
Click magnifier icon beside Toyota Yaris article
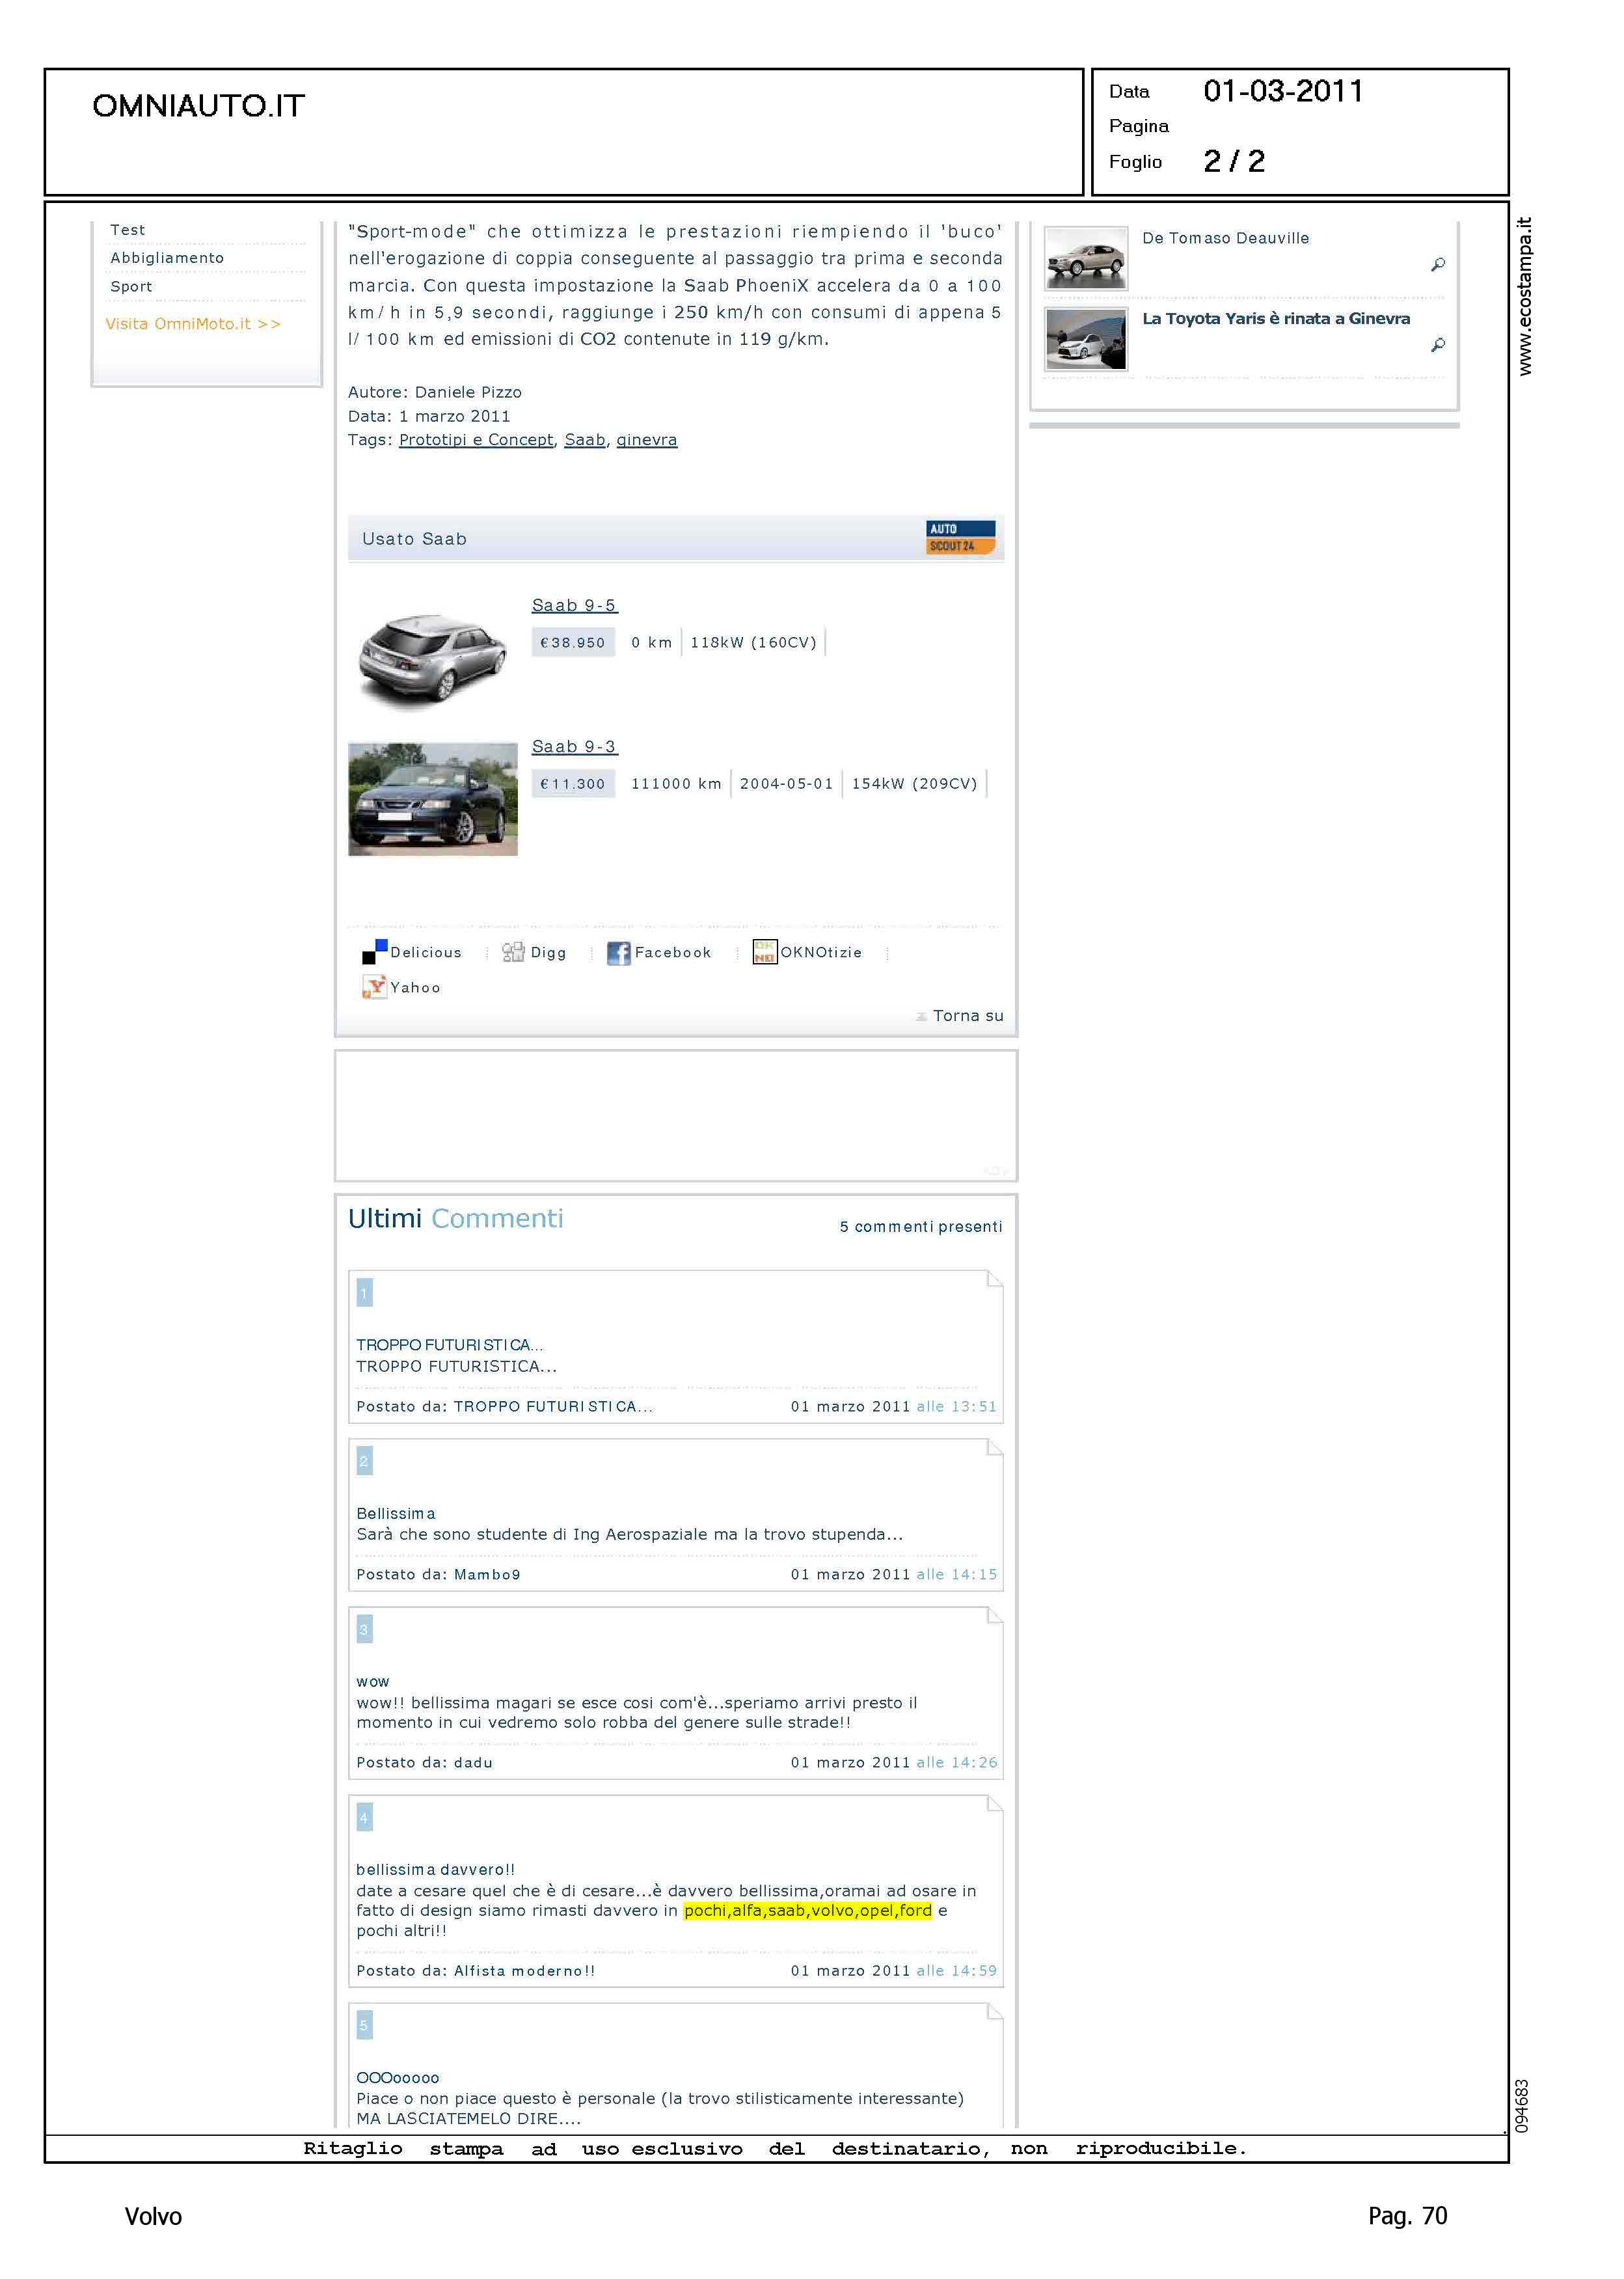[x=1437, y=345]
